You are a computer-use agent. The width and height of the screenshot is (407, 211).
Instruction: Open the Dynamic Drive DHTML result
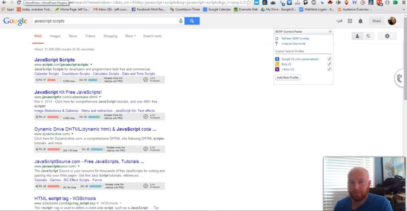pyautogui.click(x=95, y=129)
